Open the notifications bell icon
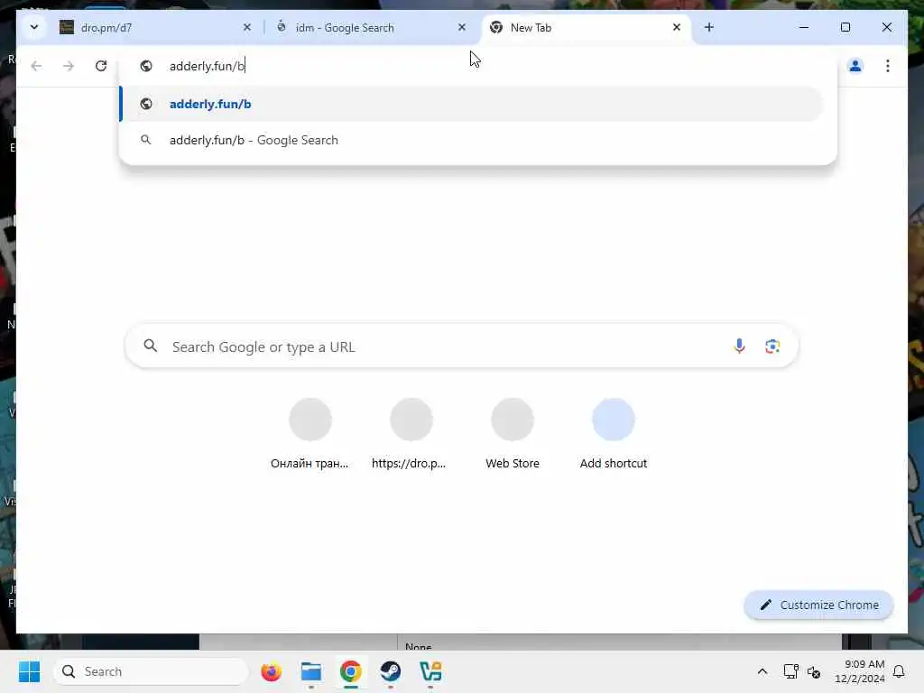Image resolution: width=924 pixels, height=693 pixels. (x=900, y=671)
